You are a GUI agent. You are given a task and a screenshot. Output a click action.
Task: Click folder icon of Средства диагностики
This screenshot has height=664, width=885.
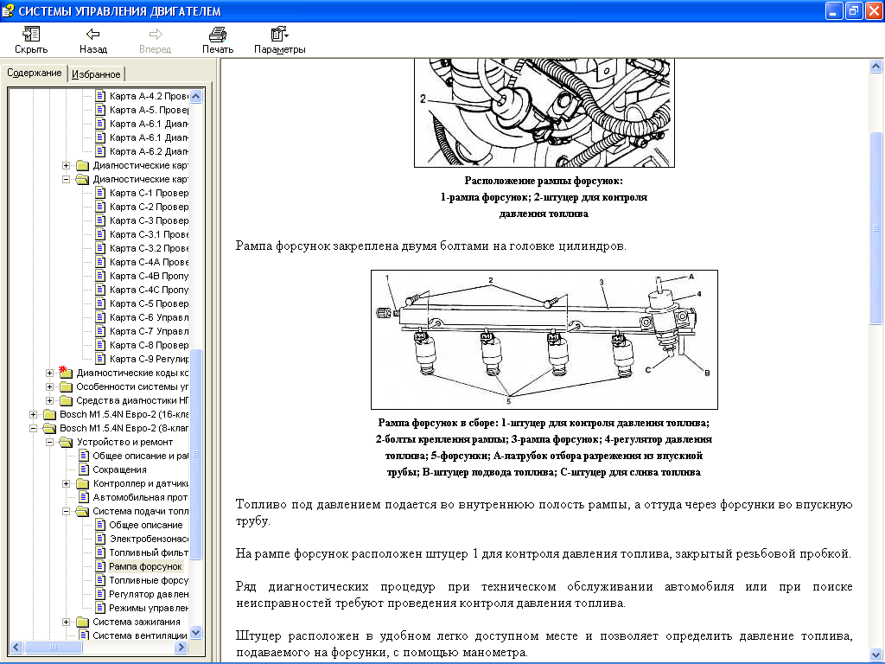(66, 400)
